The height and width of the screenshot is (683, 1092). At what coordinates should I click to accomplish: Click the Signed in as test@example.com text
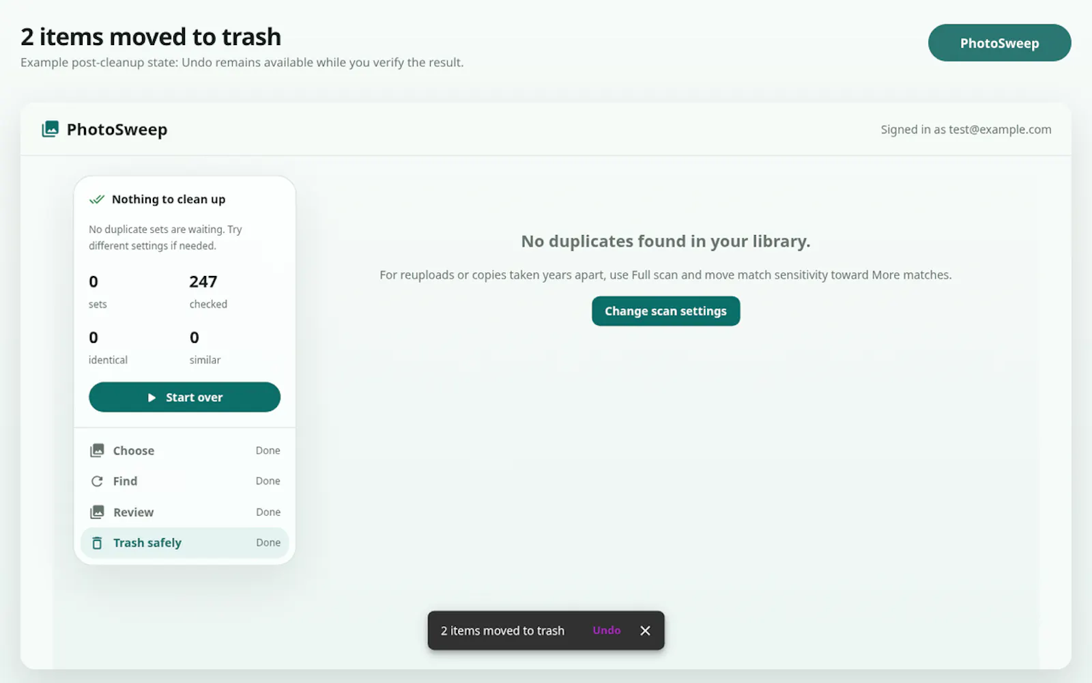point(966,130)
